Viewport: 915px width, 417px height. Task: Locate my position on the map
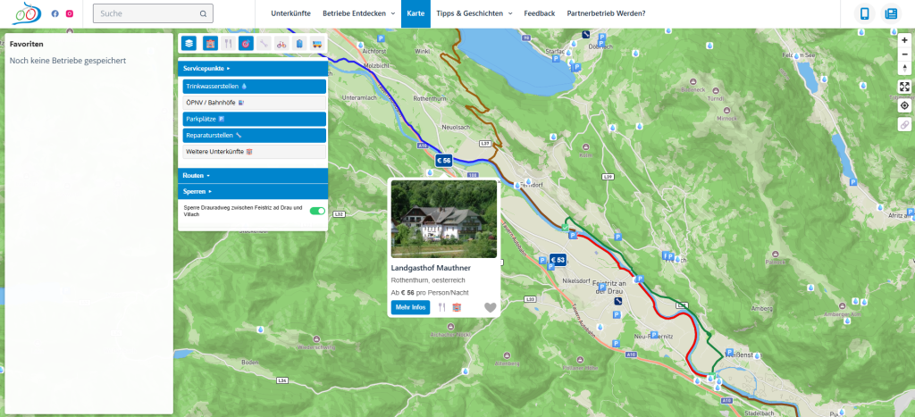[x=904, y=105]
